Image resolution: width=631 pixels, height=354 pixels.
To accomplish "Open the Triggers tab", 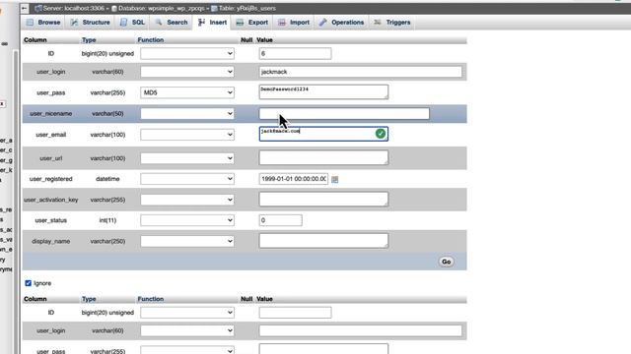I will point(392,23).
